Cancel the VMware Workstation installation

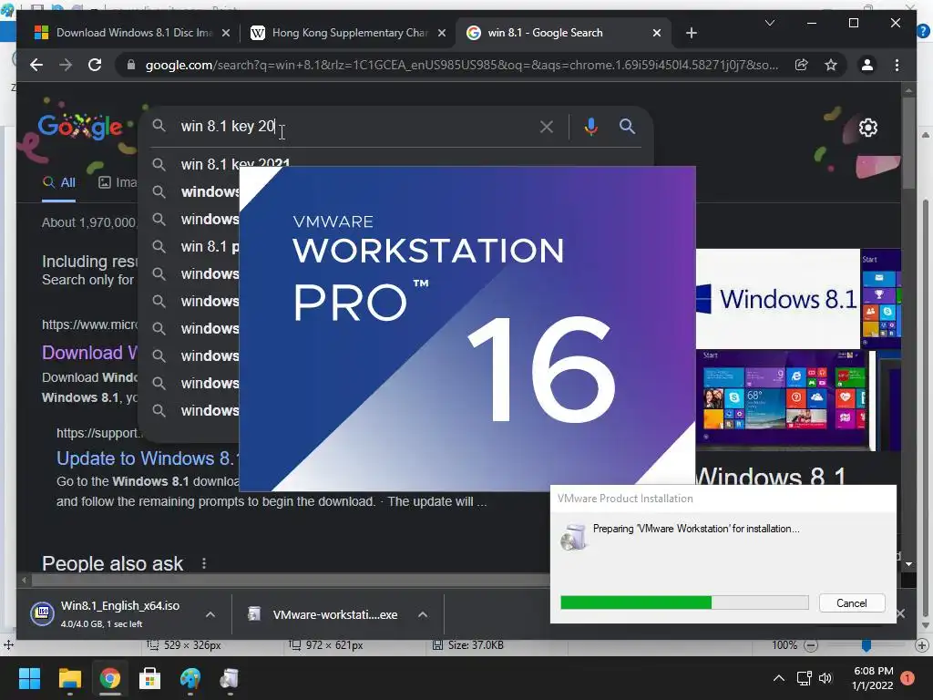(852, 603)
